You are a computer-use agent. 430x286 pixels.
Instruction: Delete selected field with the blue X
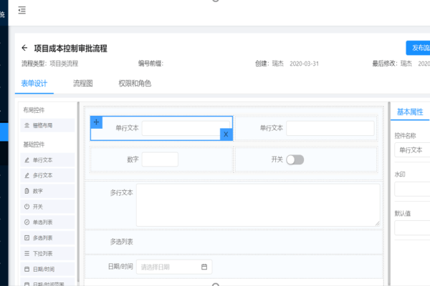pos(226,134)
